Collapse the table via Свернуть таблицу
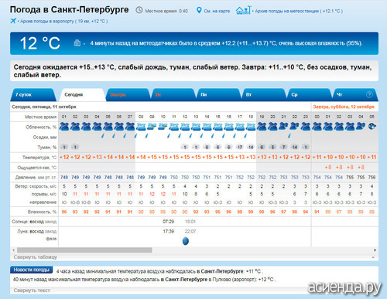 (x=36, y=257)
